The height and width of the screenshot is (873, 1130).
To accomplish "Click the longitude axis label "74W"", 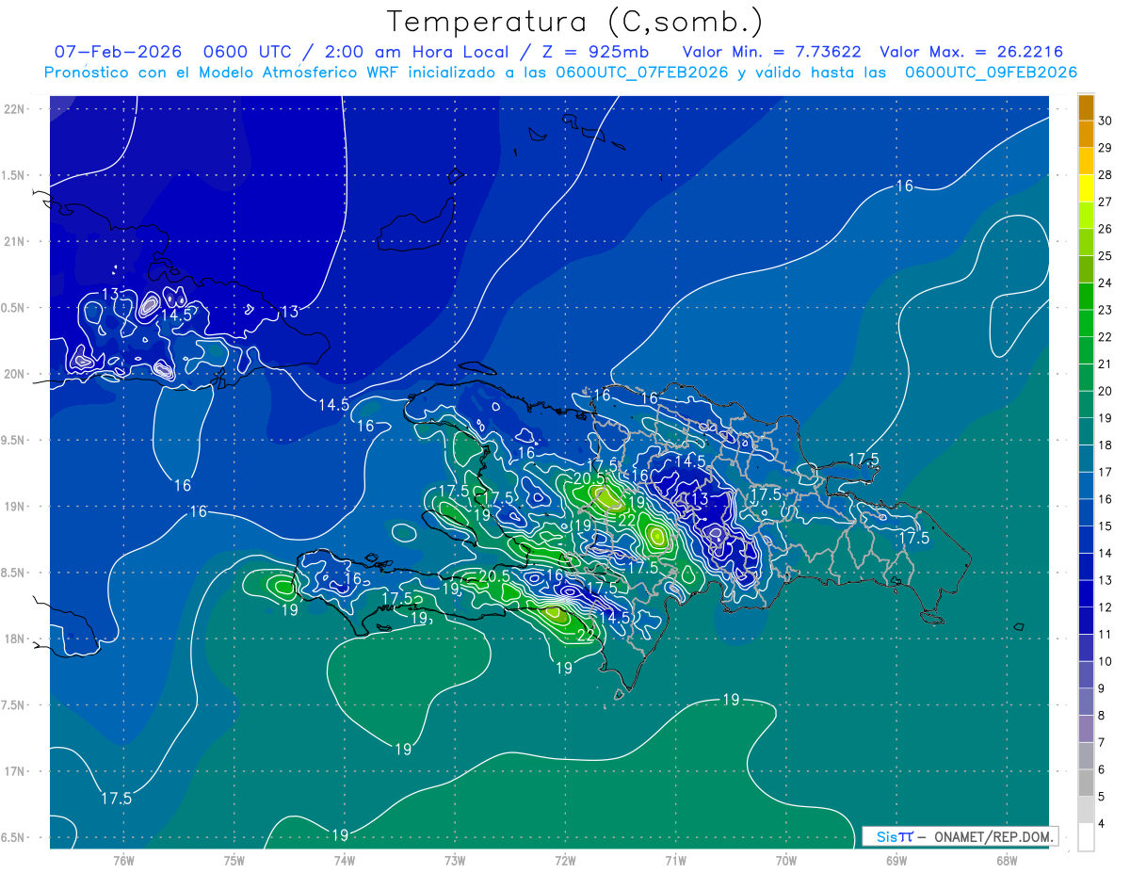I will pyautogui.click(x=344, y=860).
